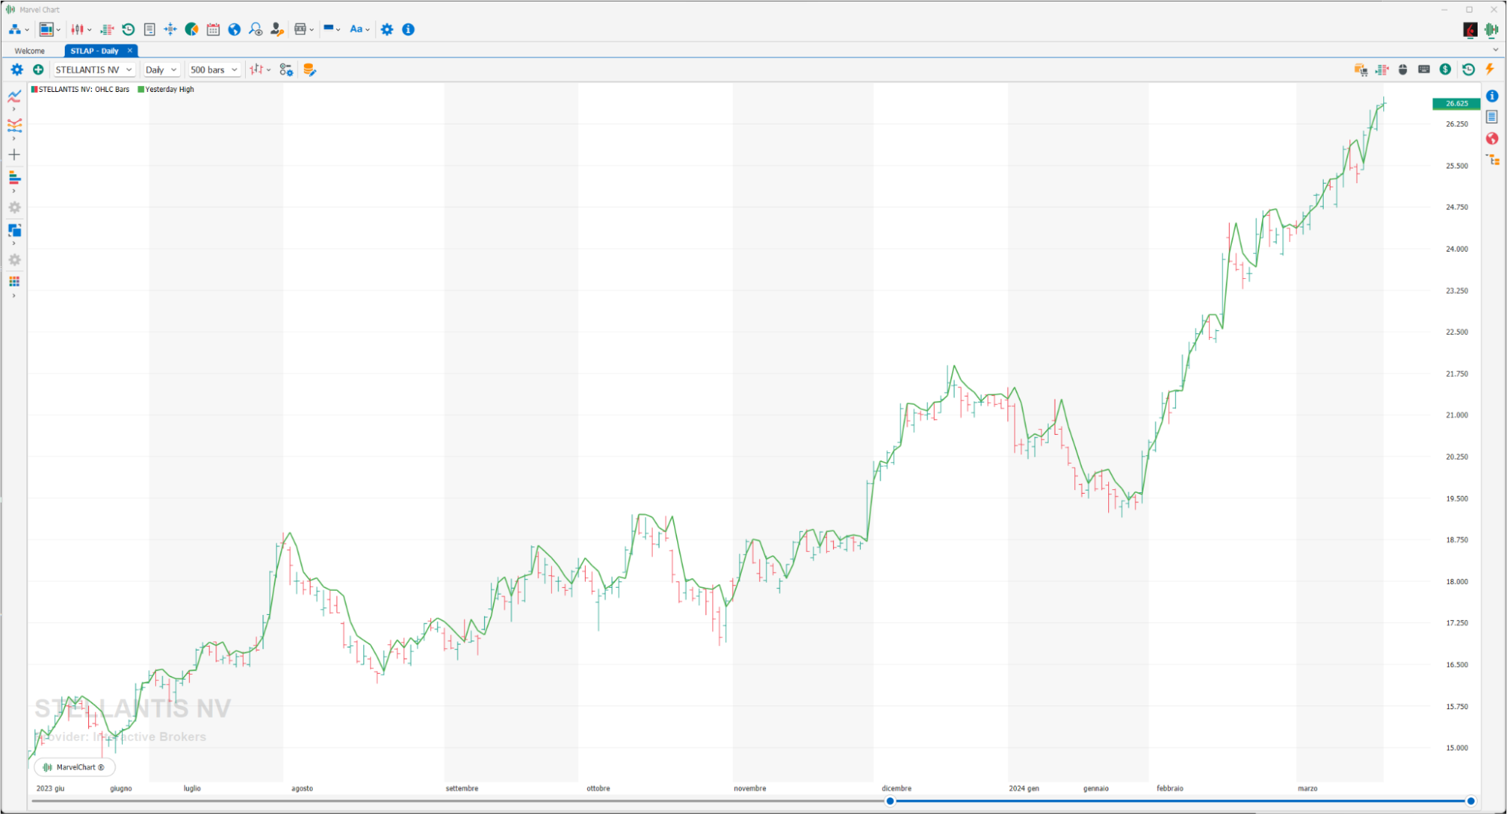Select the multi-line channels tool icon

coord(14,125)
